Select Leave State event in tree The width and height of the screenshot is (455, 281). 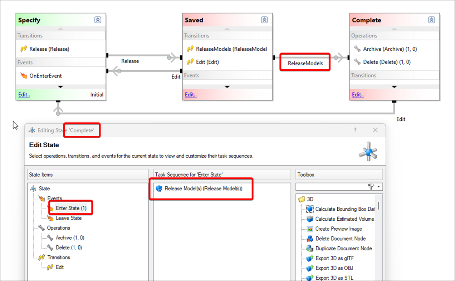[x=69, y=218]
